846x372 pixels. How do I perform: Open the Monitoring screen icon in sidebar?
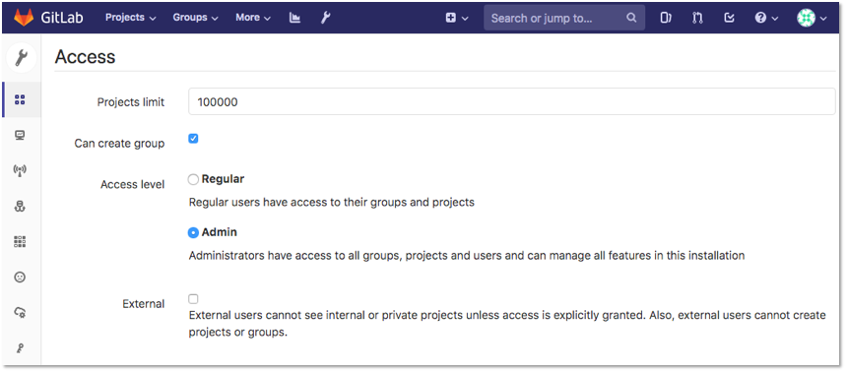point(20,135)
